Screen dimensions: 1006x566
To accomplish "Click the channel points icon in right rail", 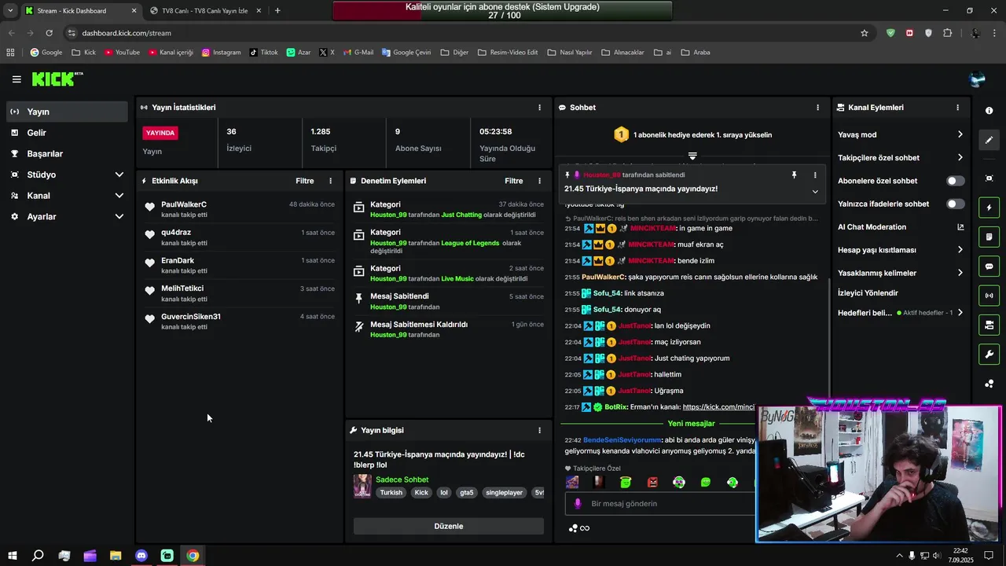I will pos(989,384).
